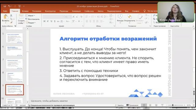
Task: Undo the last action
Action: (x=9, y=6)
